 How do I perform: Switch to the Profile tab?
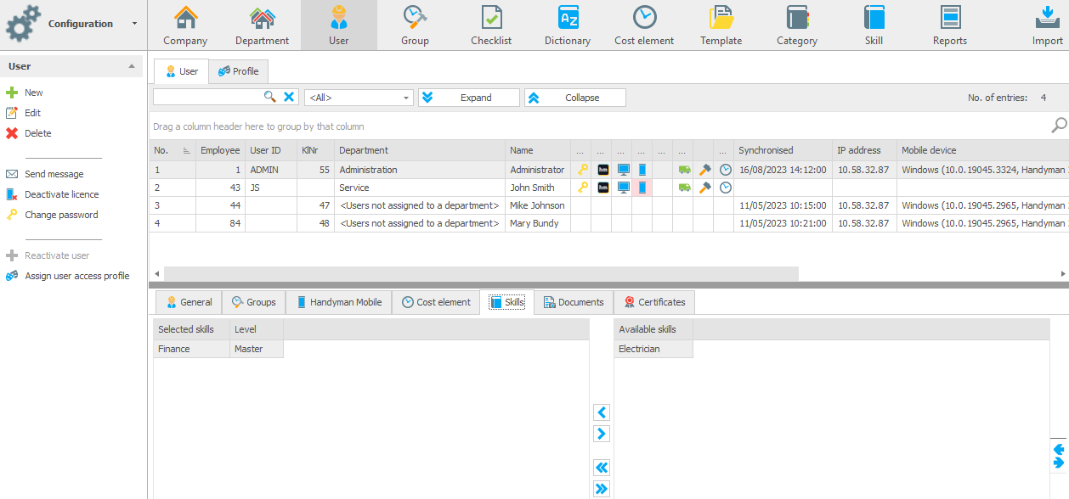(x=239, y=71)
